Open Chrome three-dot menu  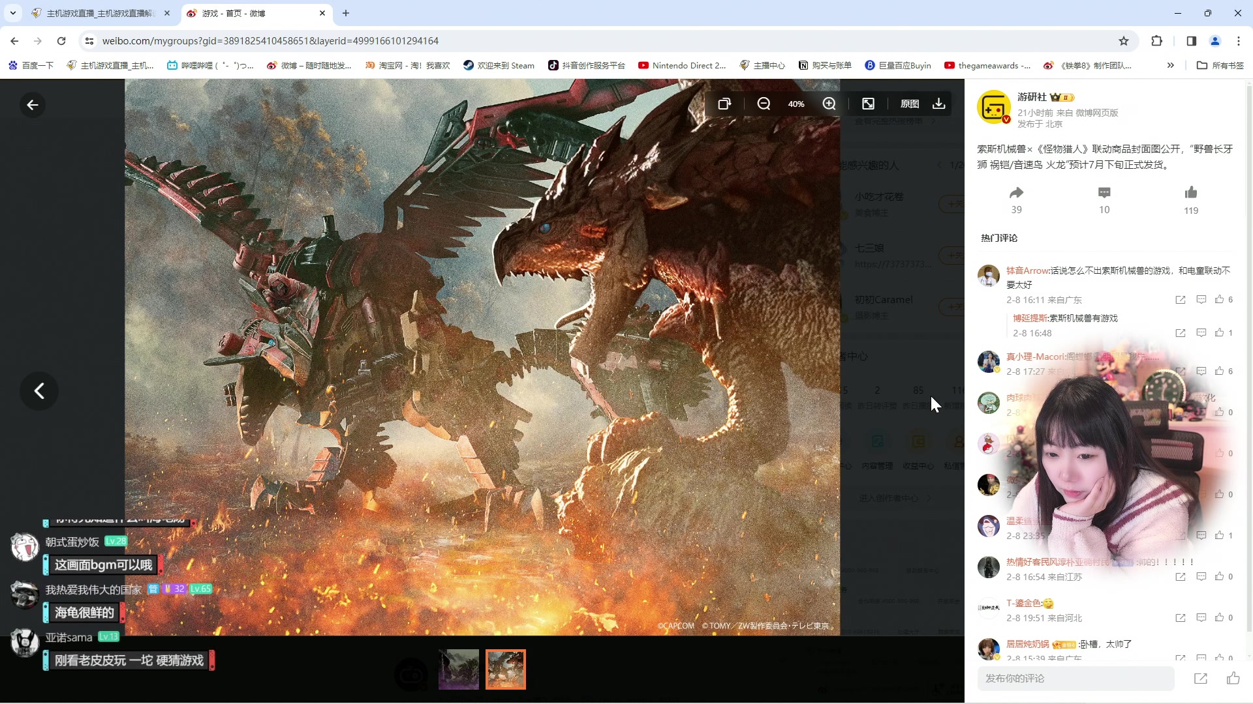coord(1238,41)
